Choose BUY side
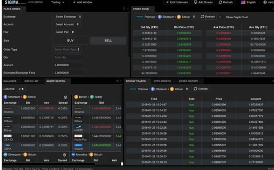Image resolution: width=274 pixels, height=170 pixels. coord(70,41)
